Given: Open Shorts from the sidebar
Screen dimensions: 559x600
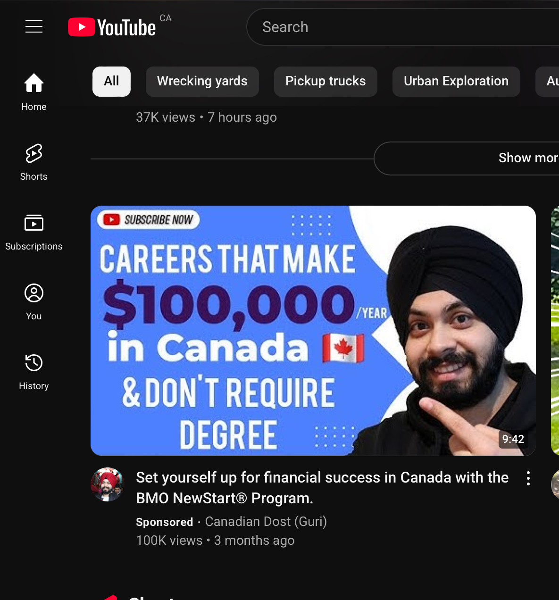Looking at the screenshot, I should 34,162.
